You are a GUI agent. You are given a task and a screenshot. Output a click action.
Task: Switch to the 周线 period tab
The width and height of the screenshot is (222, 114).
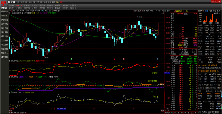(46, 11)
